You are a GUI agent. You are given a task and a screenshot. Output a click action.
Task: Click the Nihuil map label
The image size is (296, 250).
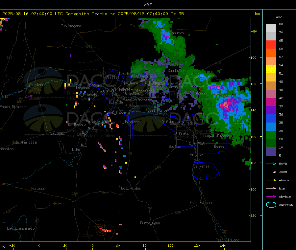[x=78, y=150]
